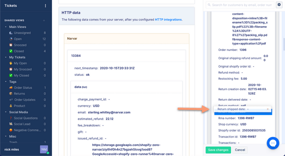Cancel the widget edits
The image size is (285, 156).
[x=240, y=150]
